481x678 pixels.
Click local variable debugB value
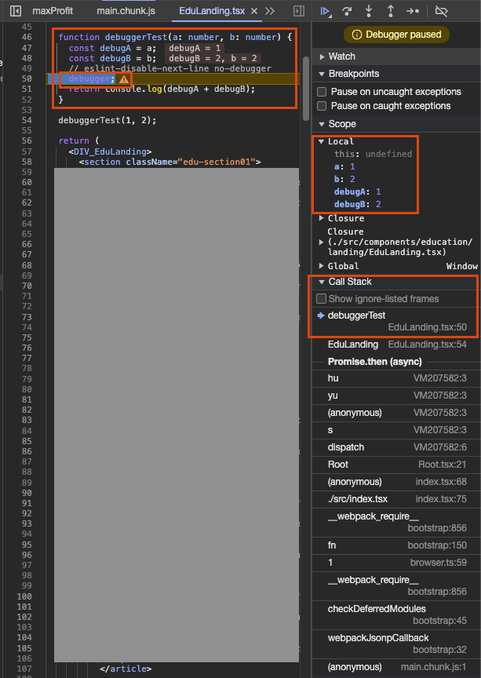click(378, 204)
